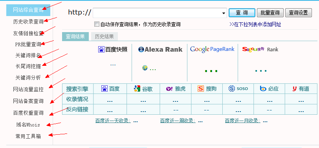Click 百度 收录情况 value cell
This screenshot has height=148, width=319.
click(110, 99)
